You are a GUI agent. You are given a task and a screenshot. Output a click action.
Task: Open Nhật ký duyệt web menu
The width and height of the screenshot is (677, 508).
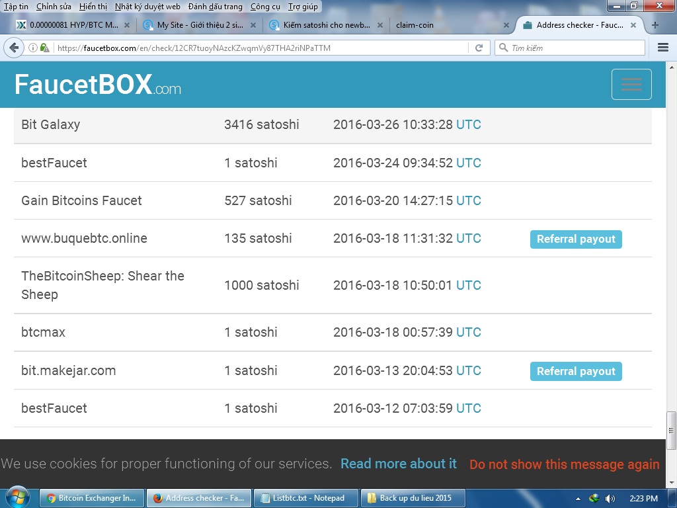pyautogui.click(x=147, y=7)
